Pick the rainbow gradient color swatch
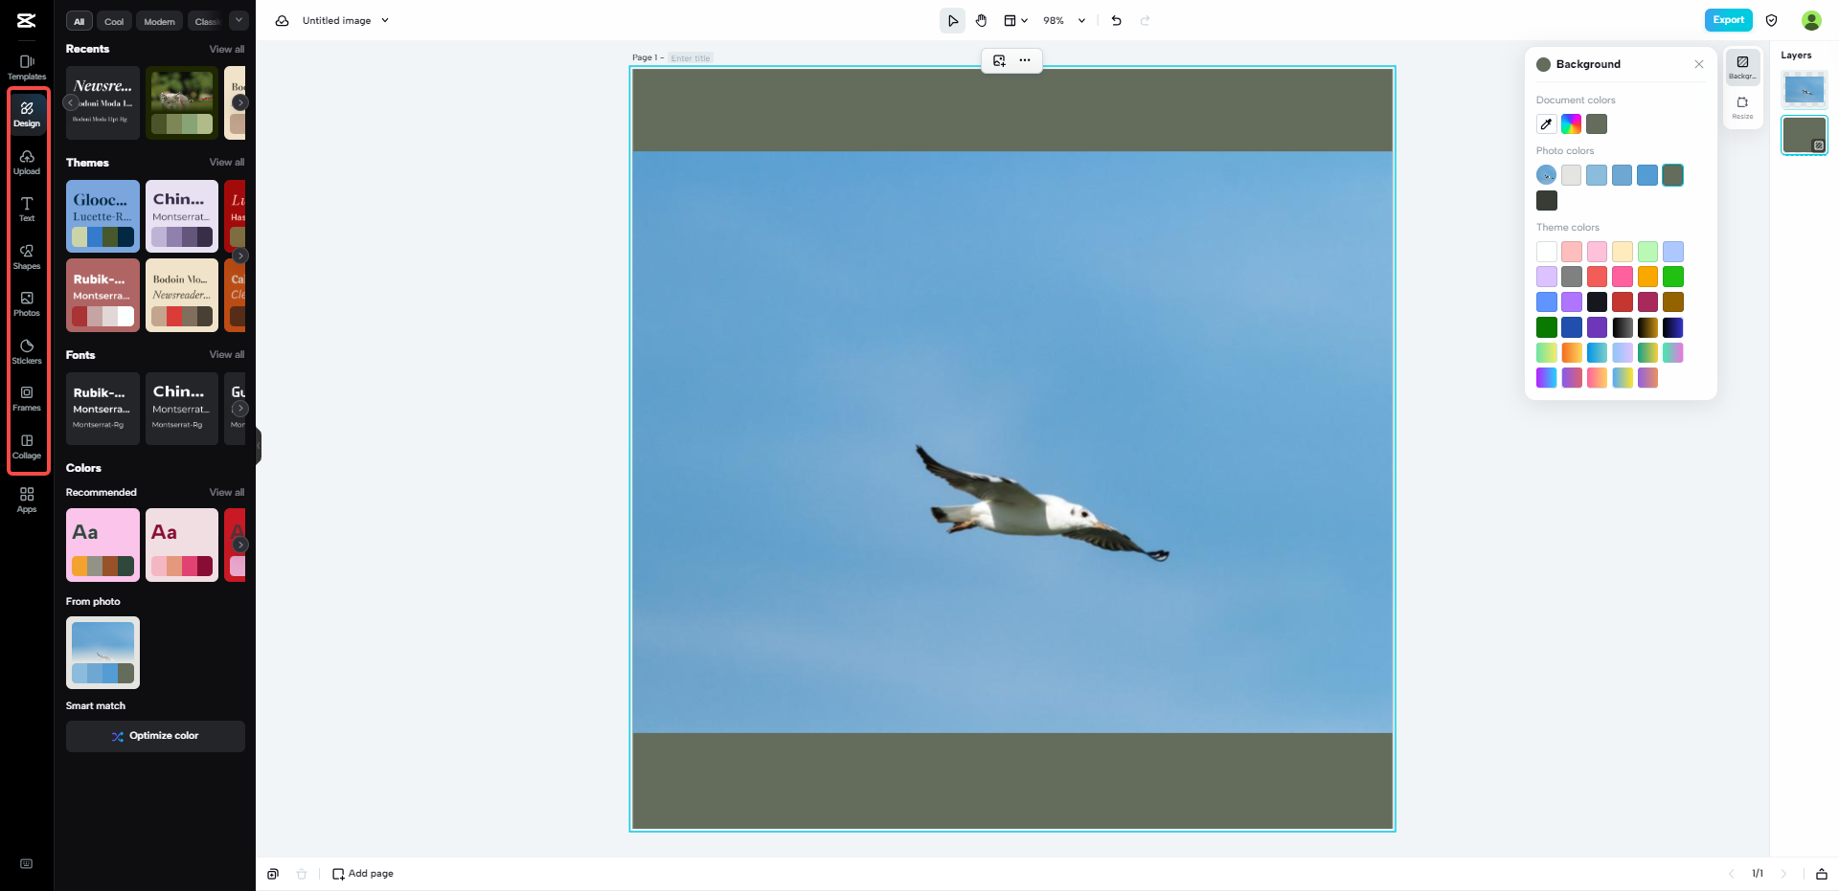The width and height of the screenshot is (1839, 891). pos(1570,123)
